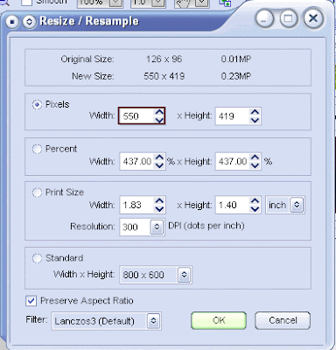
Task: Click the Cancel button
Action: (283, 320)
